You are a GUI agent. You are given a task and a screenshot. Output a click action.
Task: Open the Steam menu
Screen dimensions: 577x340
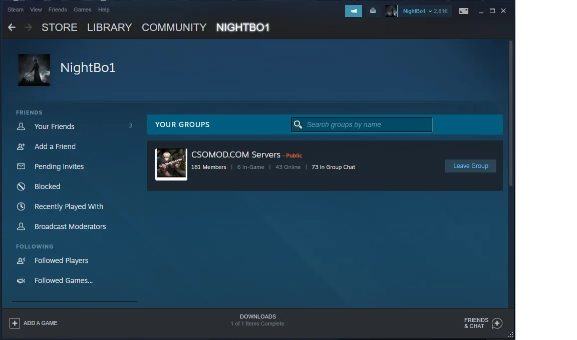pyautogui.click(x=16, y=9)
